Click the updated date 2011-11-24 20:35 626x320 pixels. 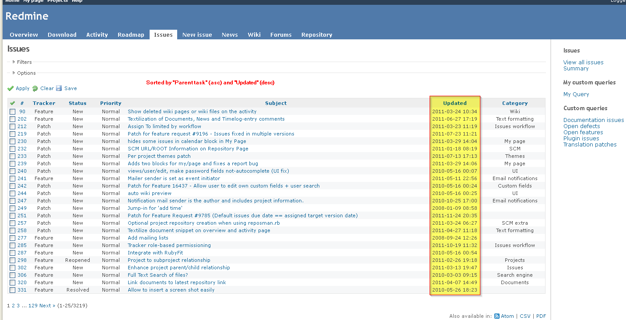[x=455, y=216]
